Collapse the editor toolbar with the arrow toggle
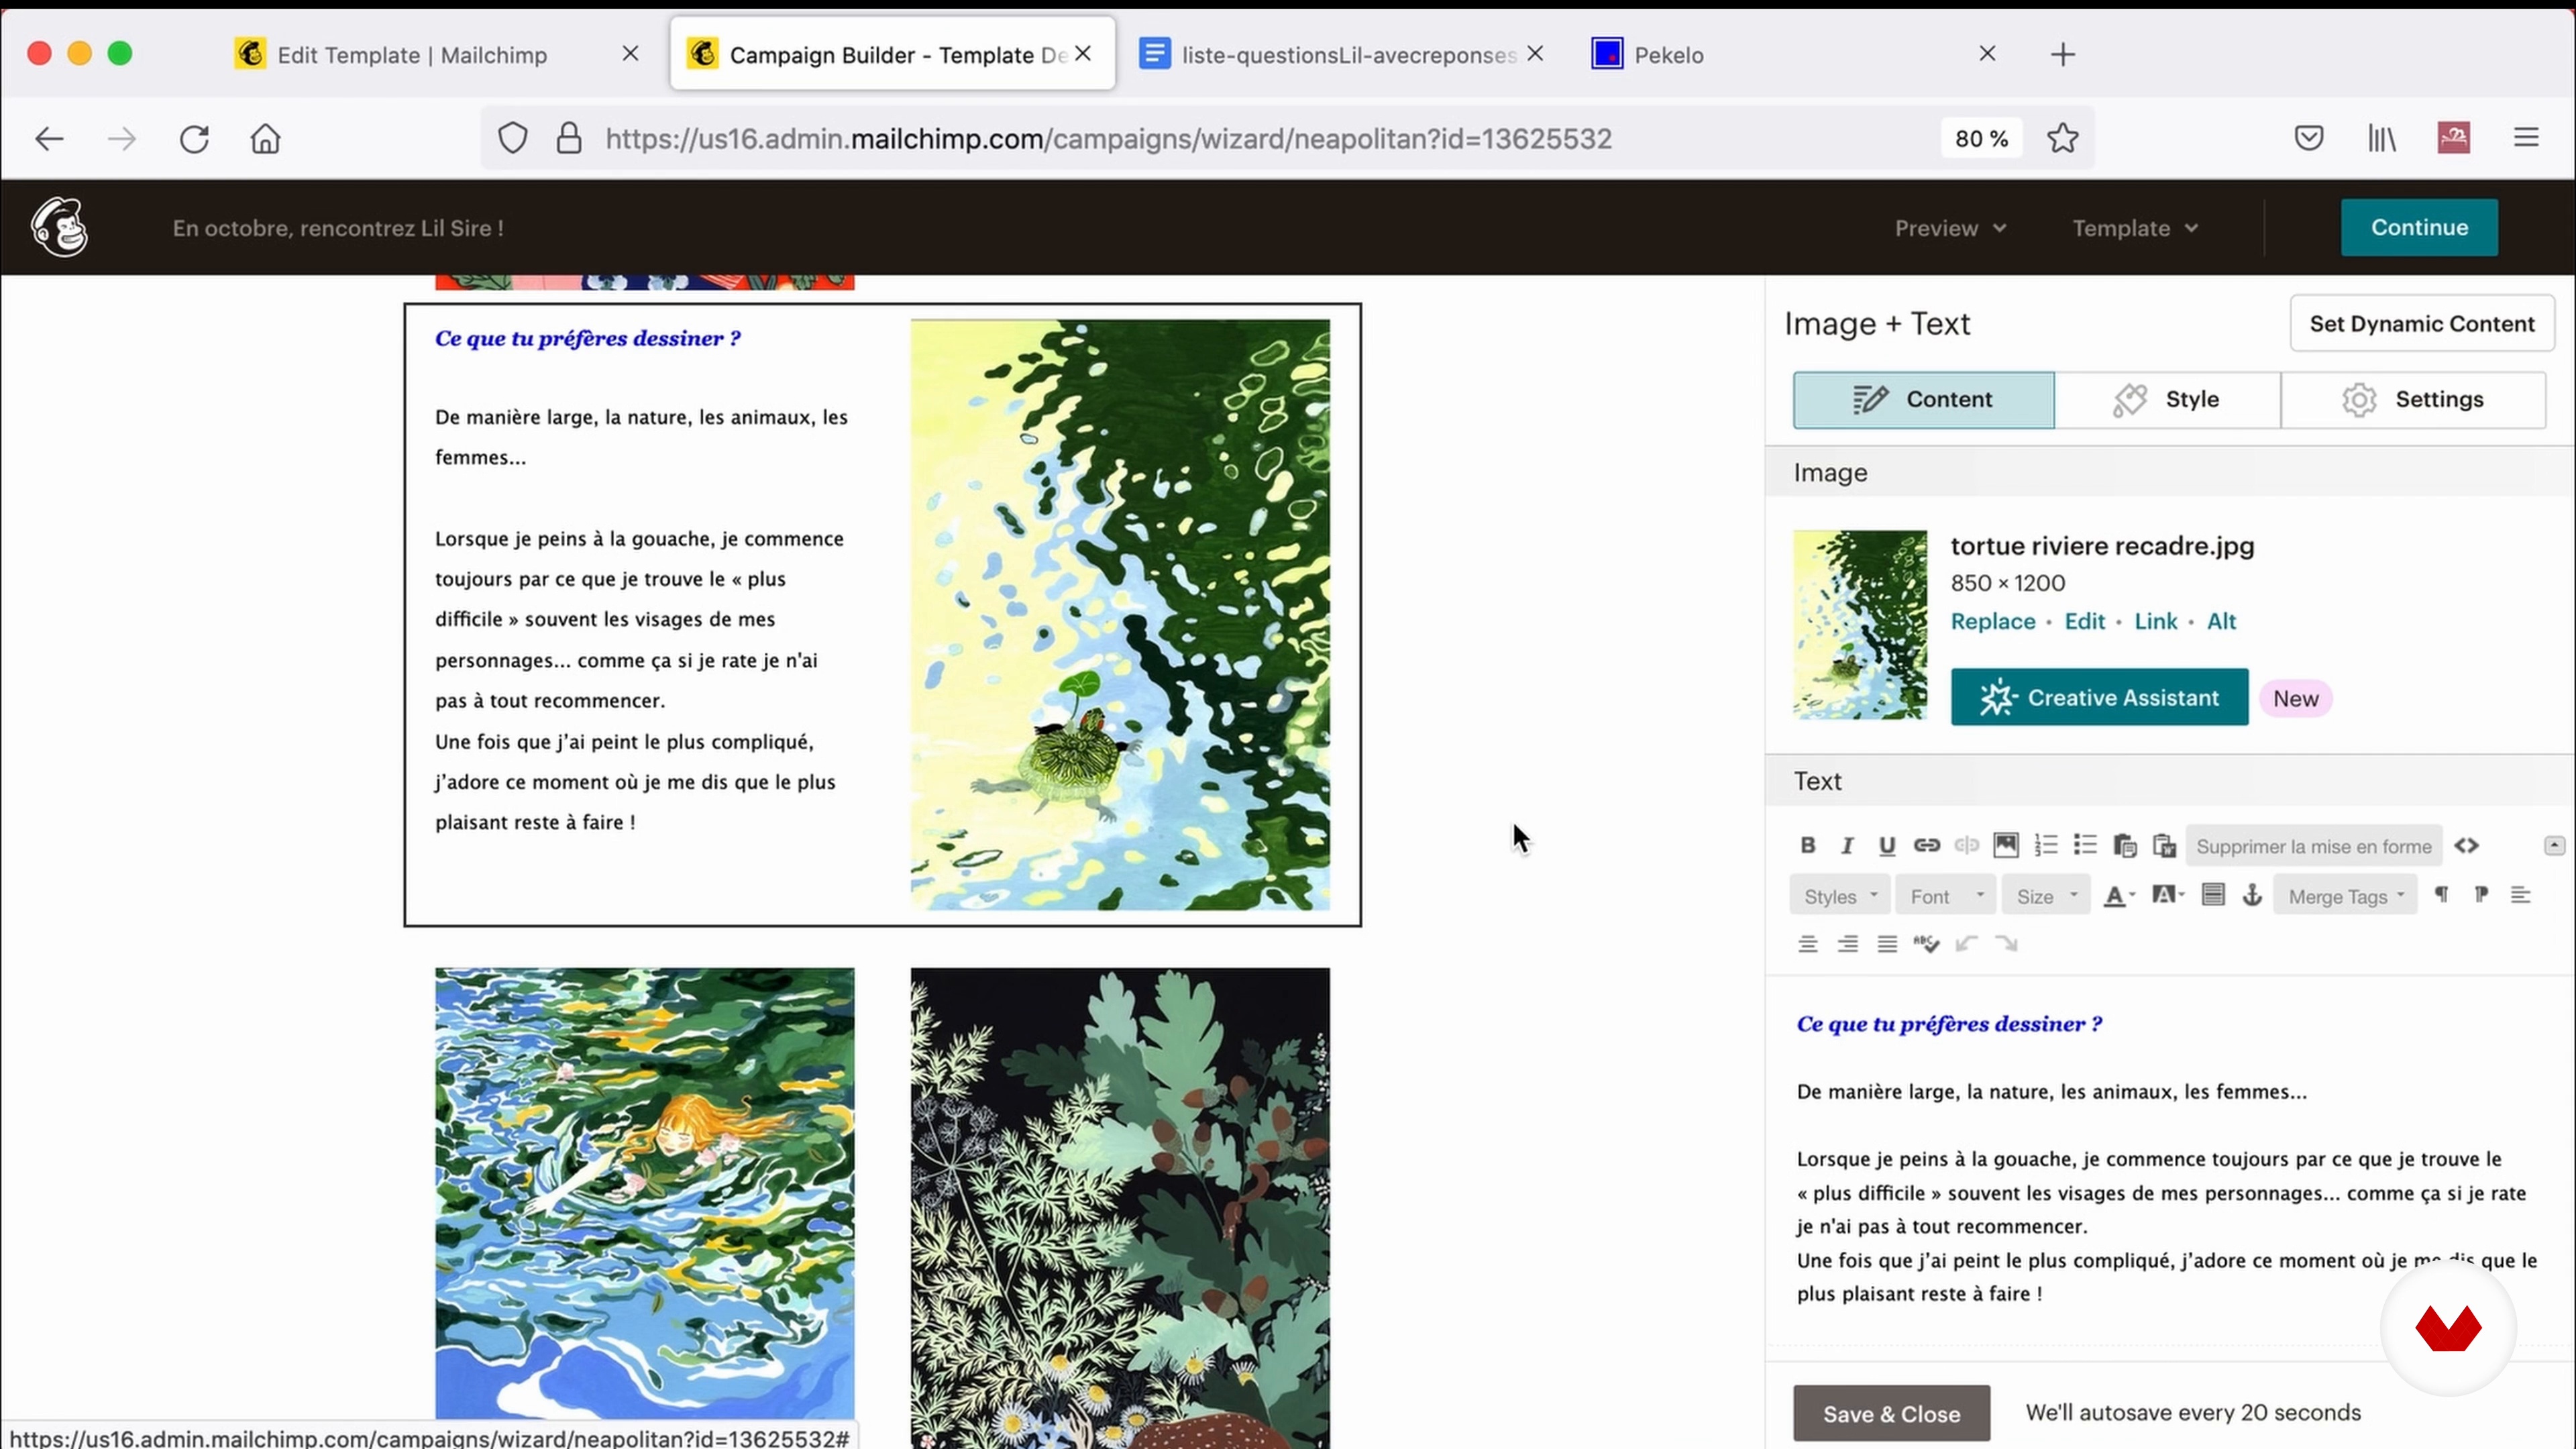 [x=2554, y=846]
